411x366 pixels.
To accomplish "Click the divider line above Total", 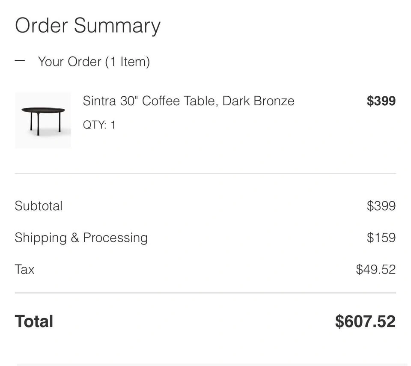I will 205,293.
